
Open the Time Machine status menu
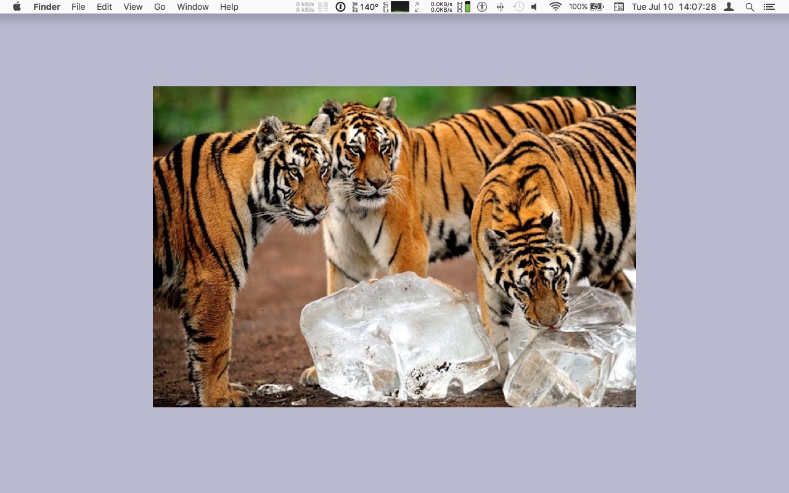[x=519, y=7]
